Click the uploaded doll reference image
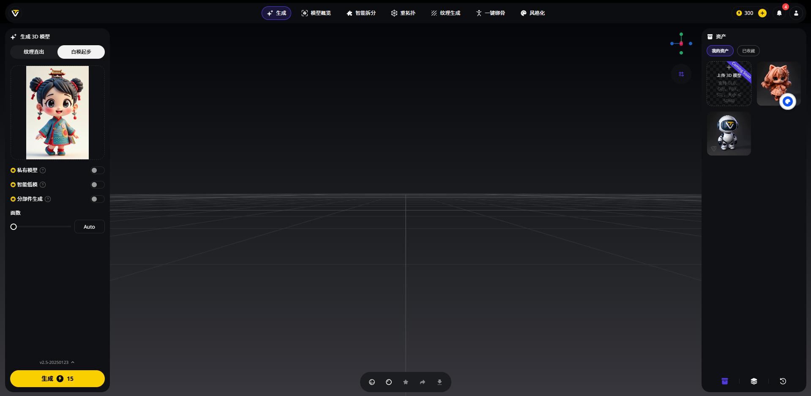Screen dimensions: 811x396 click(x=57, y=112)
